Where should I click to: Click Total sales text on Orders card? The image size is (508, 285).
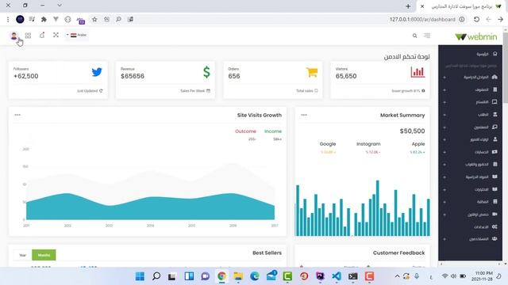(x=305, y=91)
